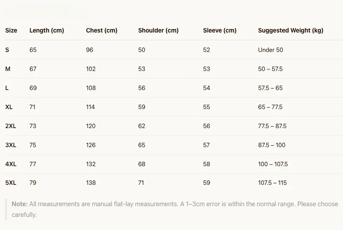This screenshot has width=343, height=230.
Task: Select the Sleeve (cm) header text
Action: [220, 31]
